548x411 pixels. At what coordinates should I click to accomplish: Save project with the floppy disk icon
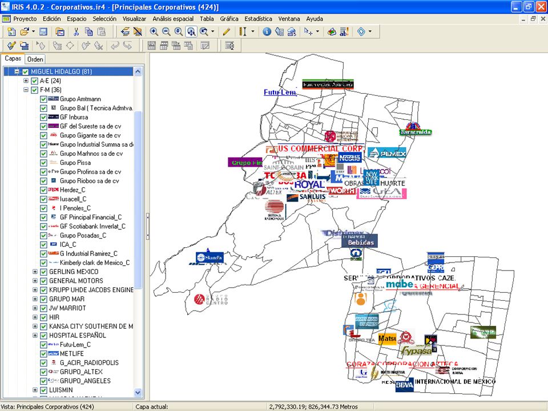[43, 32]
